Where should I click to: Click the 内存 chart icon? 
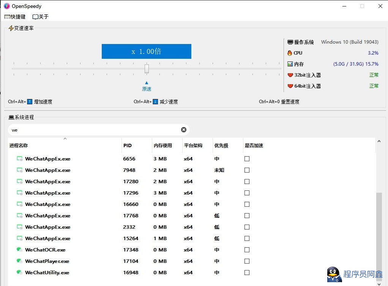coord(290,64)
